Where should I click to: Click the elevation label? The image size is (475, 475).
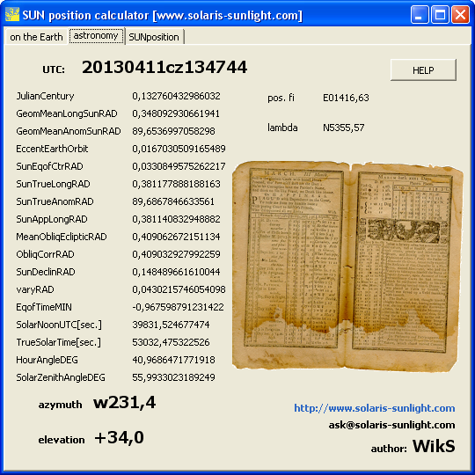pos(62,440)
